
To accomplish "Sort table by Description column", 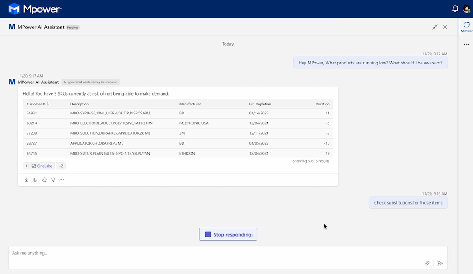I will (x=80, y=104).
